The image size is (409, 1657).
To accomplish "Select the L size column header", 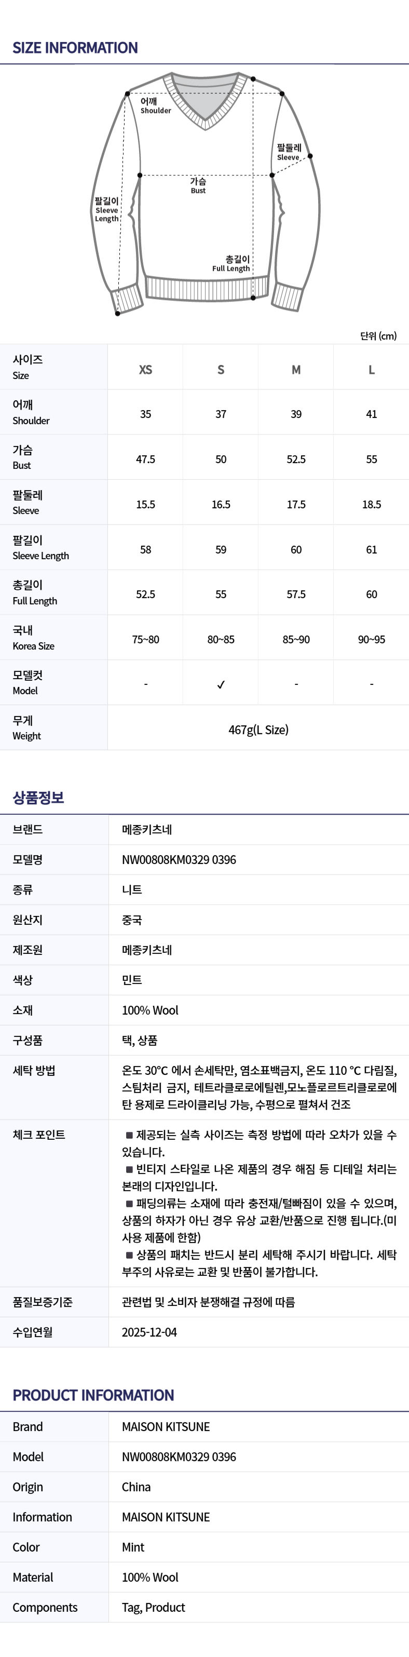I will (371, 370).
